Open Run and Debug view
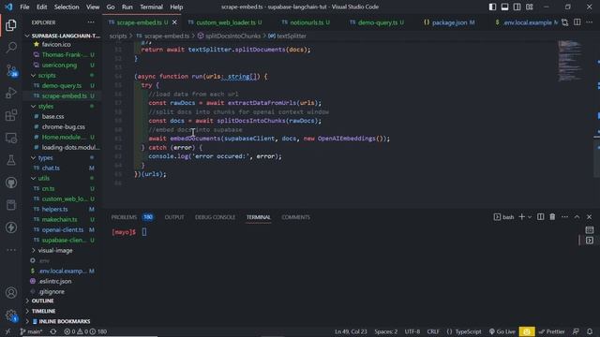Image resolution: width=600 pixels, height=337 pixels. pyautogui.click(x=11, y=93)
